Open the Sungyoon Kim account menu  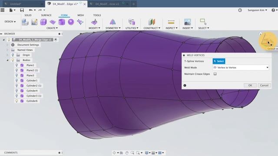[x=257, y=10]
